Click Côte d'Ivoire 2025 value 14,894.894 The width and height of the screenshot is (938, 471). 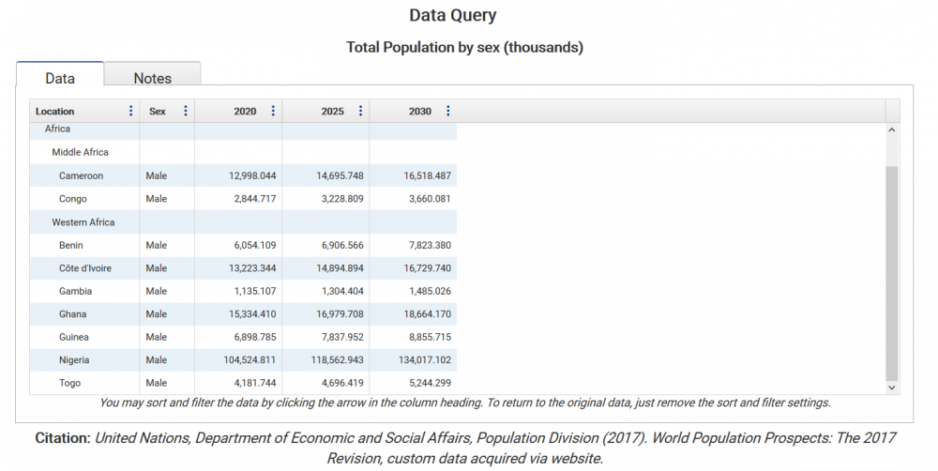(340, 268)
